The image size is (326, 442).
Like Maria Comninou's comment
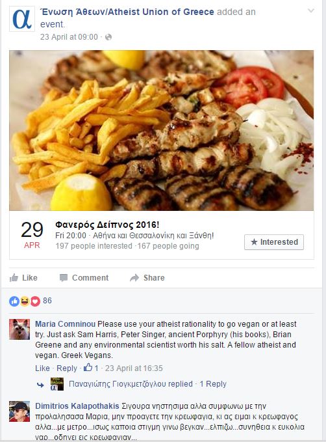click(42, 368)
